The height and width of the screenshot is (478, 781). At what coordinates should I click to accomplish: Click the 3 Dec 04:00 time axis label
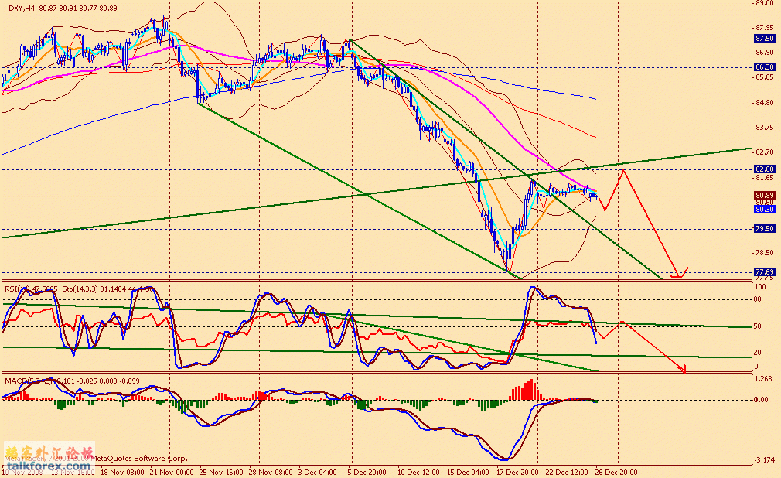319,472
